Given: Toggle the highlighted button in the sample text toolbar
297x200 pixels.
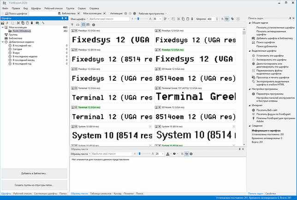Looking at the screenshot, I should (187, 154).
